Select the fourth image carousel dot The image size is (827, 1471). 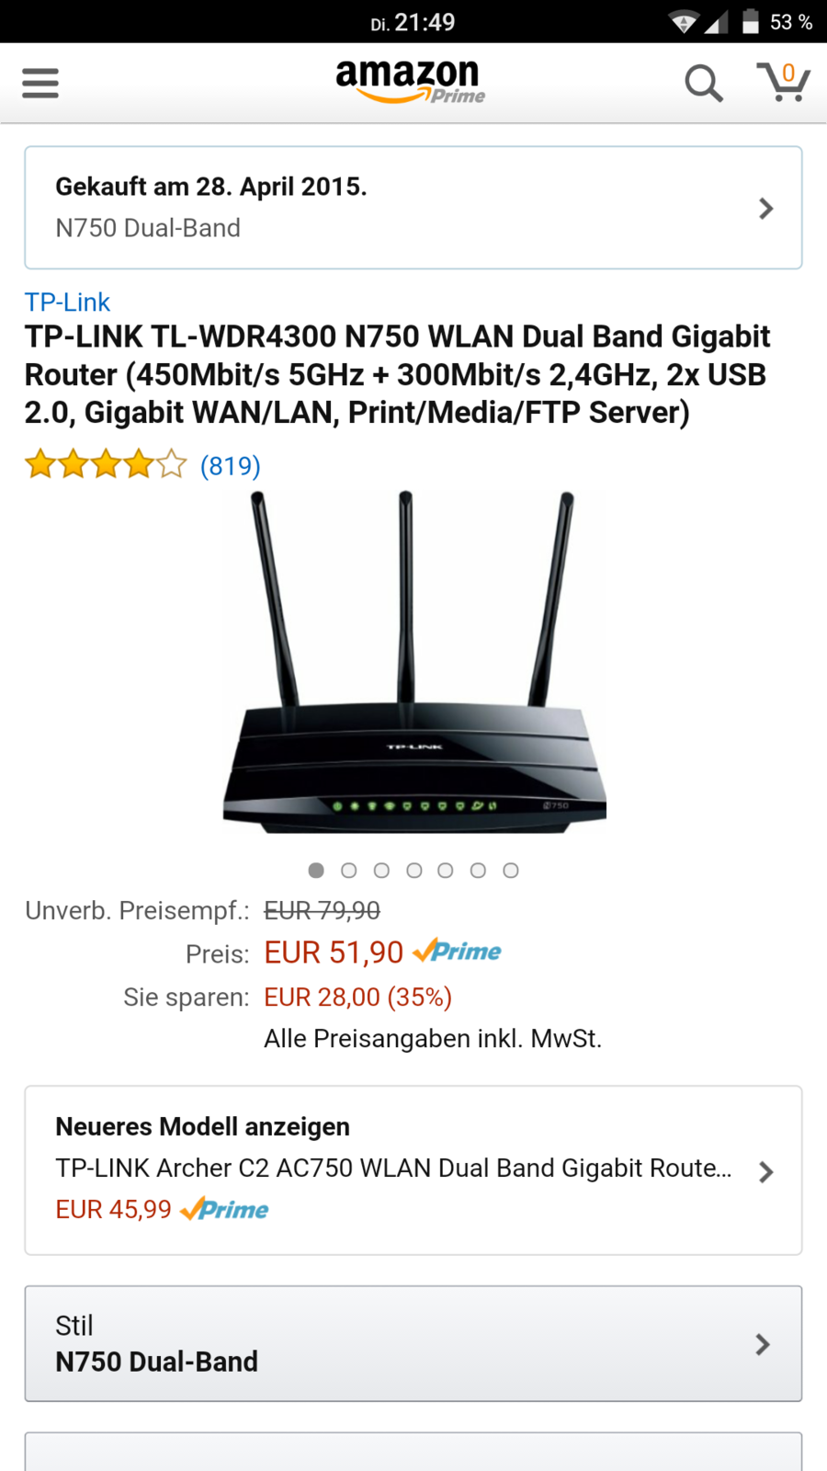tap(414, 870)
